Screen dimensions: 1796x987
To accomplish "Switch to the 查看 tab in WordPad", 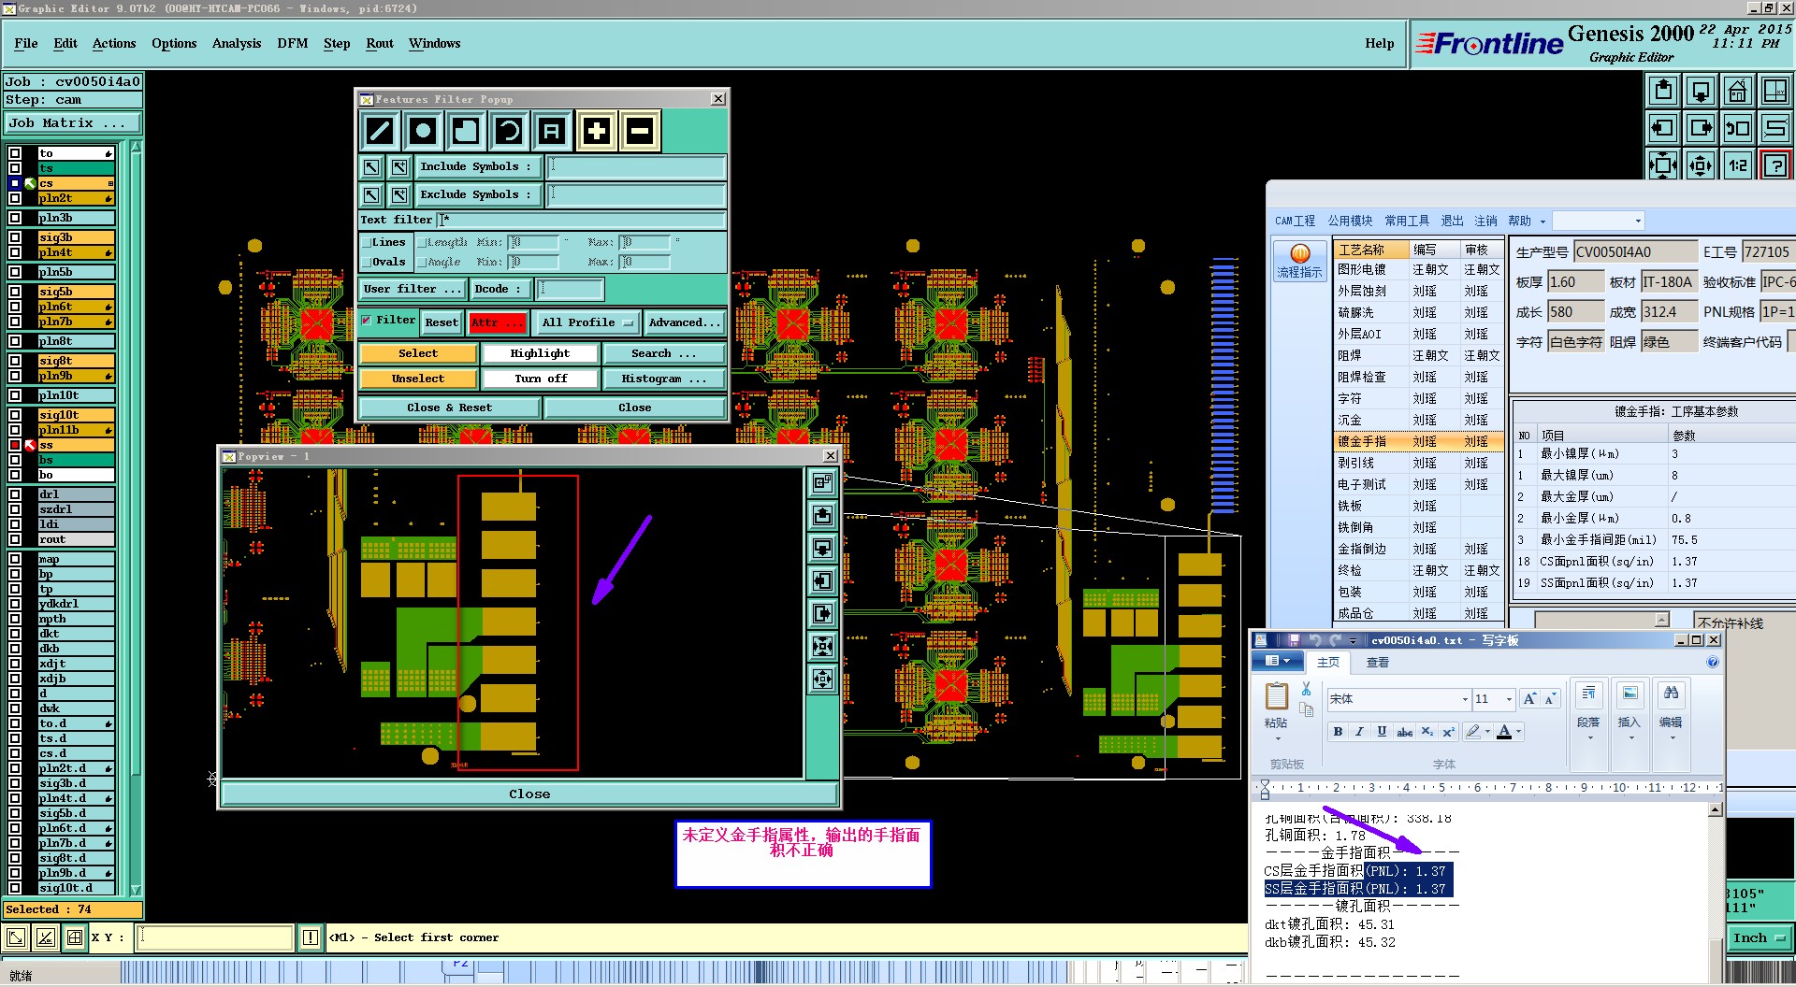I will point(1377,662).
